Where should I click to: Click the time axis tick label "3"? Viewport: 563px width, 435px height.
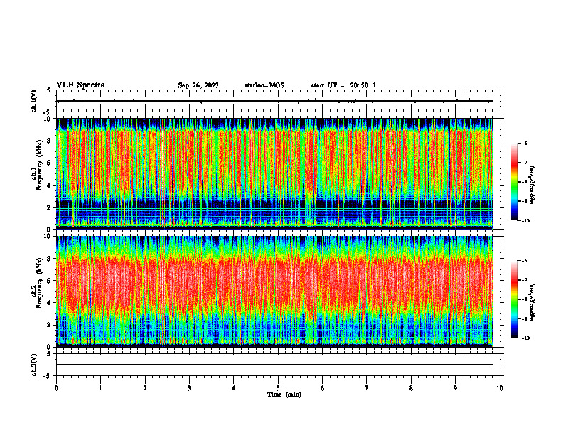[189, 388]
